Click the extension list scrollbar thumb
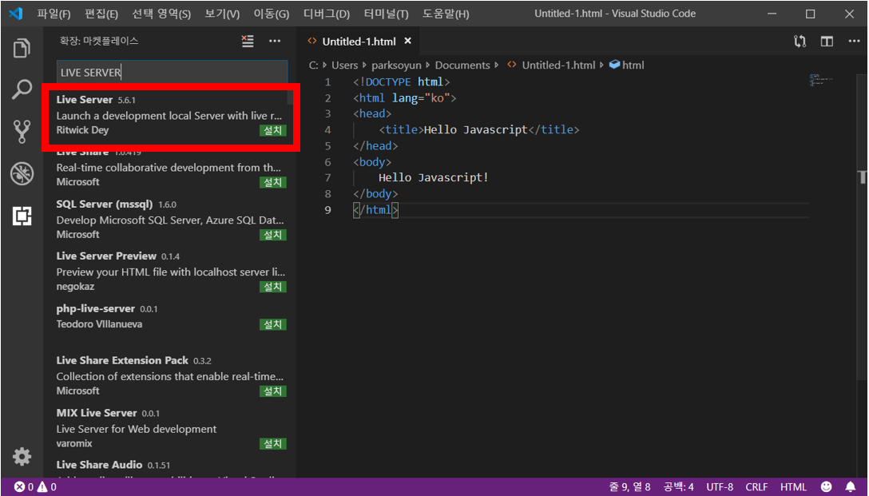 [291, 99]
